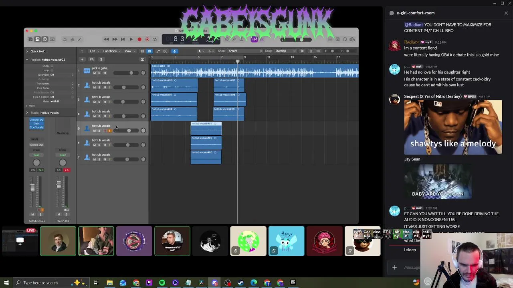Open the Functions menu
The width and height of the screenshot is (513, 288).
pyautogui.click(x=111, y=51)
